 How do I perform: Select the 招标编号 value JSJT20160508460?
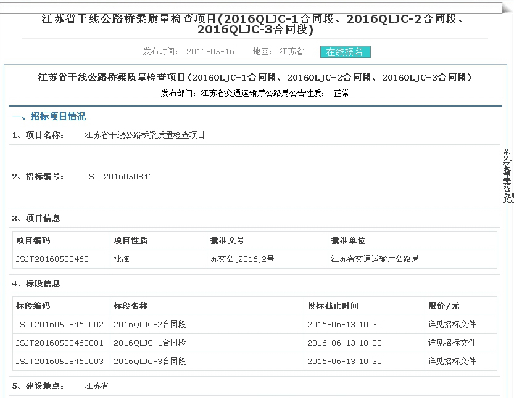(121, 177)
